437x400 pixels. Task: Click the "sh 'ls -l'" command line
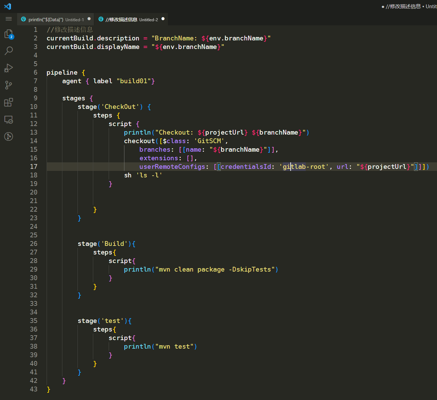(143, 175)
